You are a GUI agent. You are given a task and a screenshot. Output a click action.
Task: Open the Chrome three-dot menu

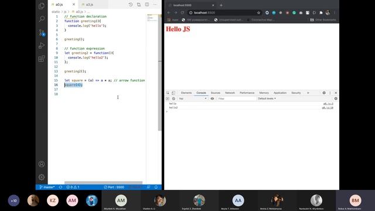pos(335,13)
